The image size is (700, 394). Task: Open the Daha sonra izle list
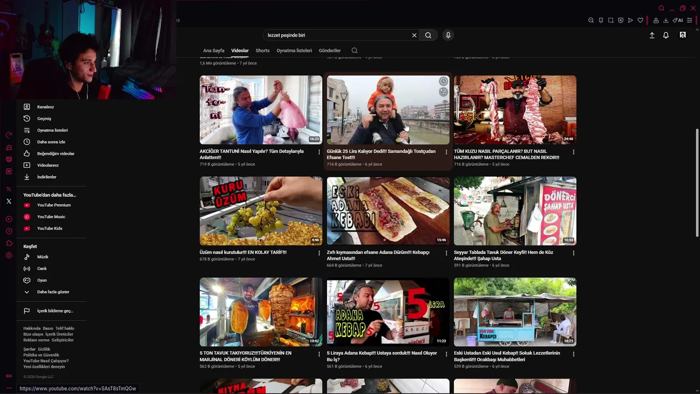click(51, 142)
